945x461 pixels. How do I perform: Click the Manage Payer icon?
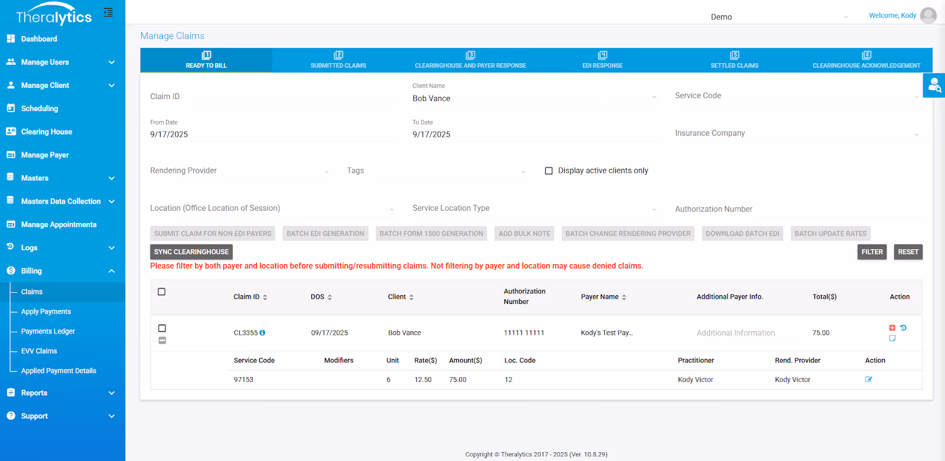click(11, 155)
